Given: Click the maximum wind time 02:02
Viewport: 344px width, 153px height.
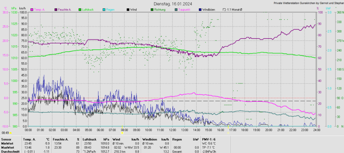Looking at the screenshot, I should coord(117,147).
